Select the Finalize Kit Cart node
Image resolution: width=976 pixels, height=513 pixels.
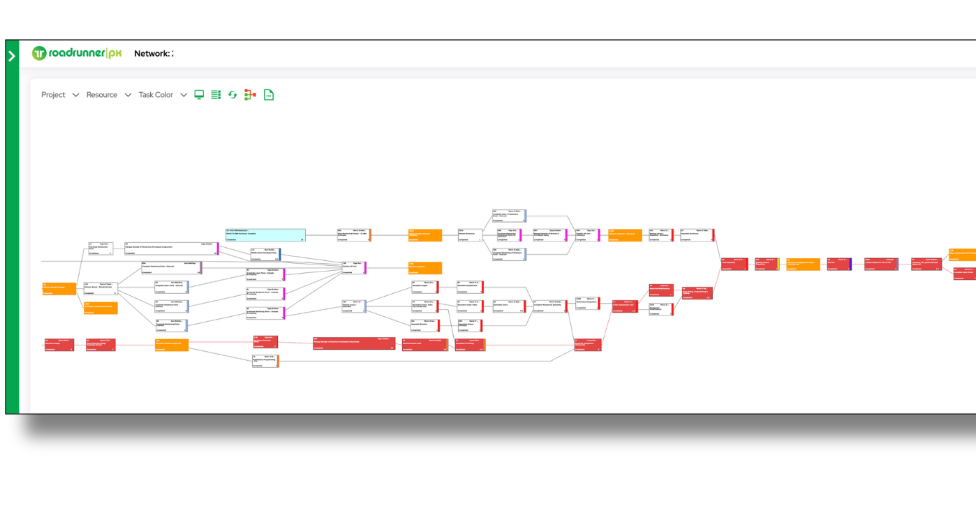point(354,268)
